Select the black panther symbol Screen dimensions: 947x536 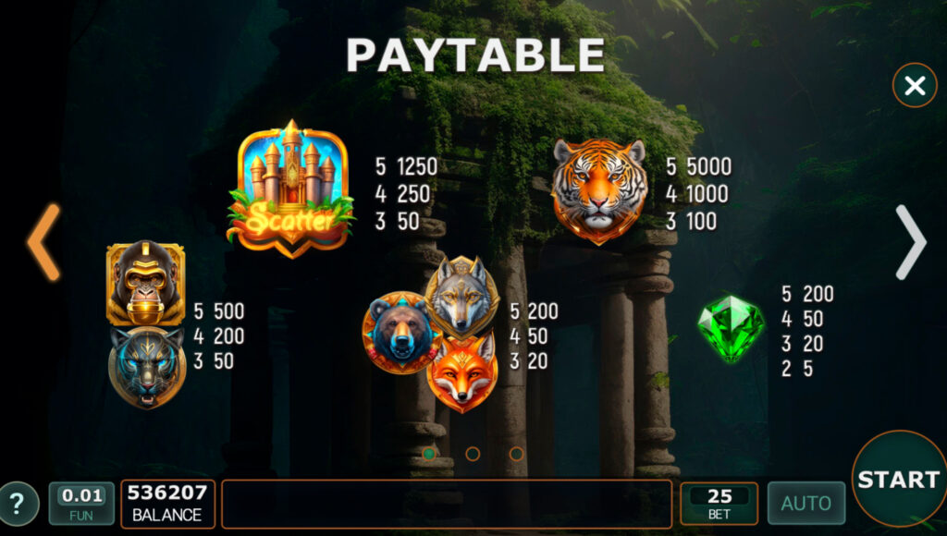click(x=147, y=368)
